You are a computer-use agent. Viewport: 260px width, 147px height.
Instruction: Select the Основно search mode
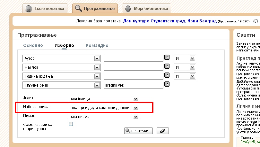(x=33, y=45)
